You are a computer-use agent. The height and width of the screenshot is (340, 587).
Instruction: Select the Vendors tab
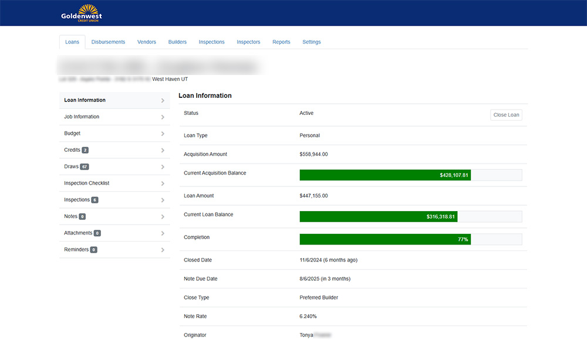tap(146, 42)
